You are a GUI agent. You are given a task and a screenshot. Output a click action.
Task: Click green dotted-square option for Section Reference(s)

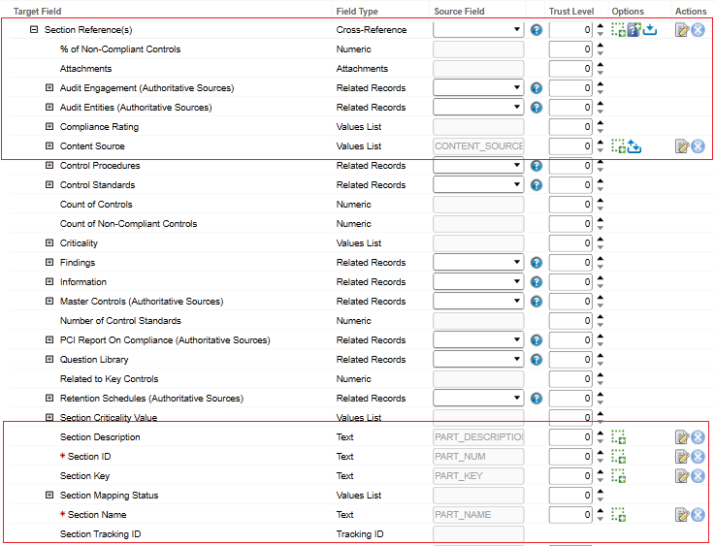click(x=618, y=30)
